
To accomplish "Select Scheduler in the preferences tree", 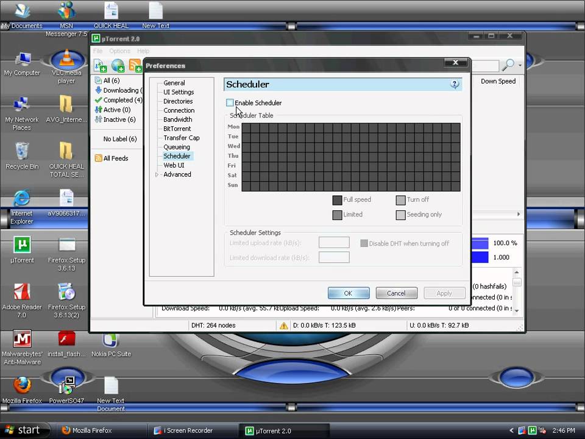I will pos(177,156).
